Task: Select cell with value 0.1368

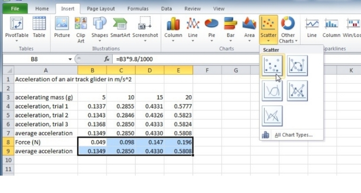Action: (92, 124)
